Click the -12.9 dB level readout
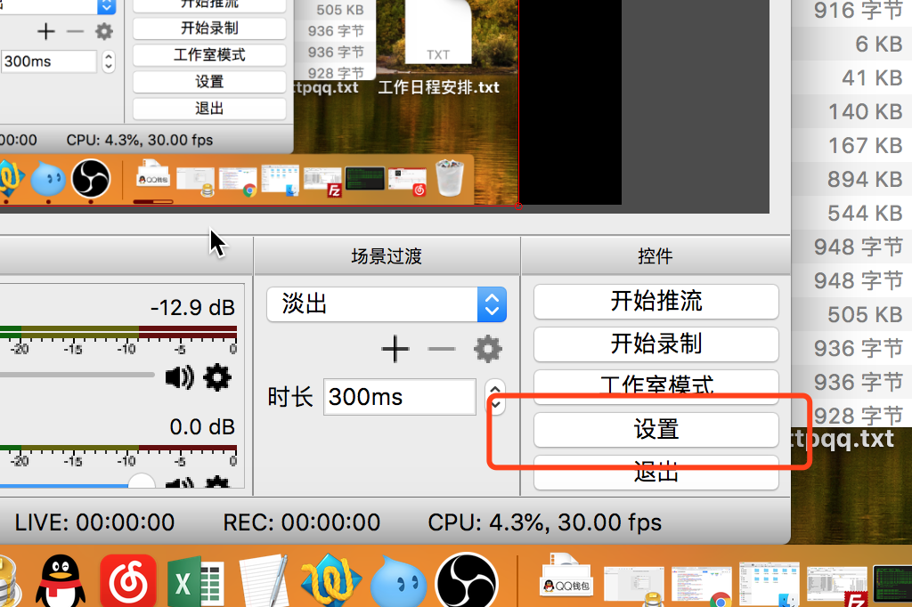The image size is (912, 607). 192,307
